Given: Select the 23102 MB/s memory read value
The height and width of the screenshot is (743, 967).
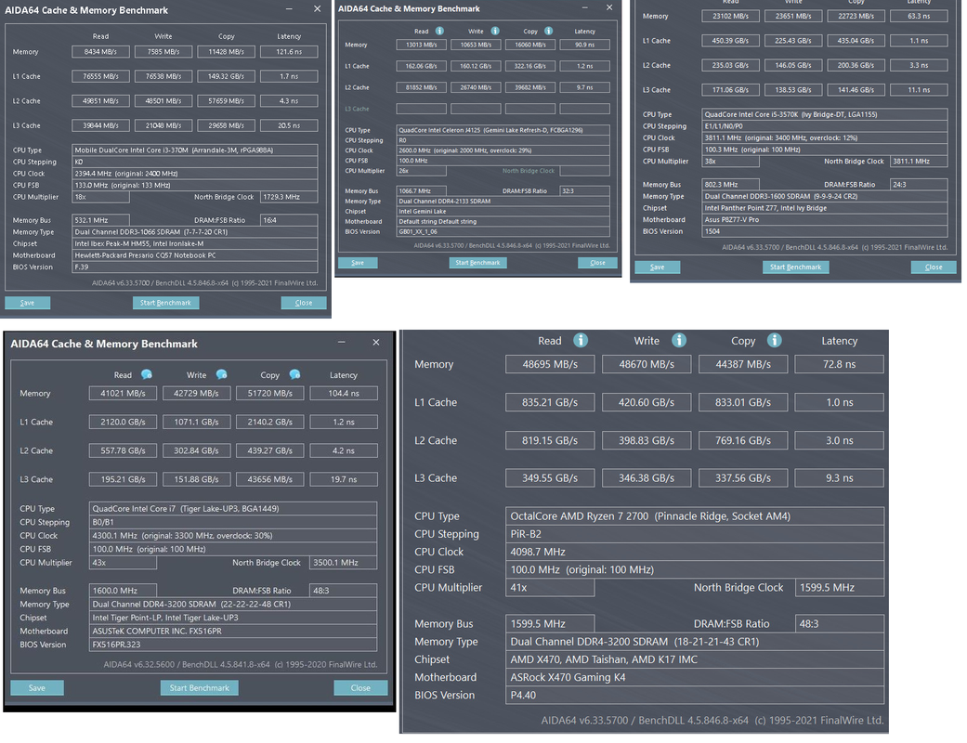Looking at the screenshot, I should (x=731, y=16).
